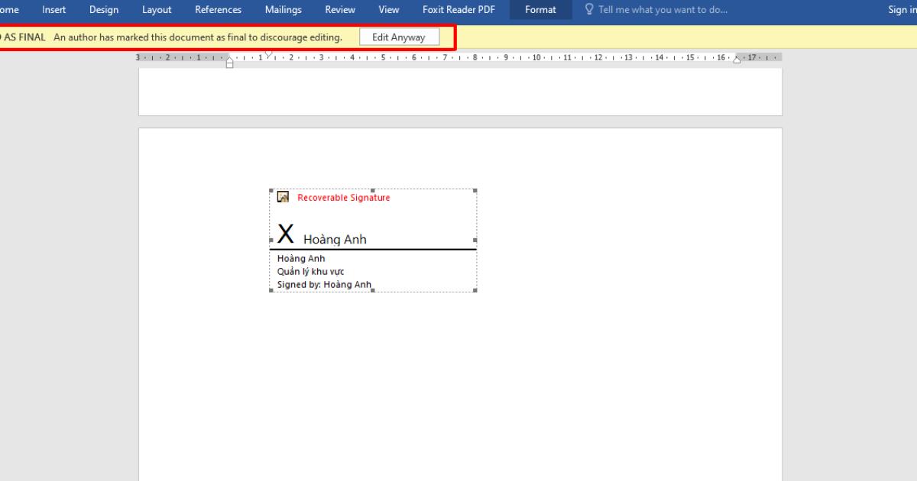
Task: Click the Signed by: Hoàng Anh text
Action: 324,285
